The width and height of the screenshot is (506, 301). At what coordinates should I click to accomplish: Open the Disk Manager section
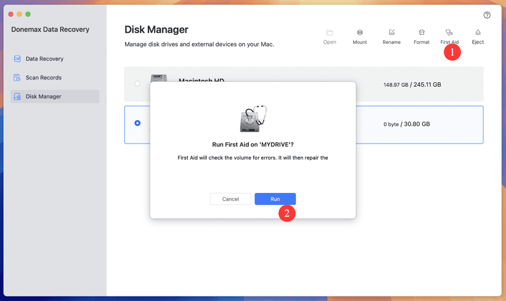click(45, 96)
